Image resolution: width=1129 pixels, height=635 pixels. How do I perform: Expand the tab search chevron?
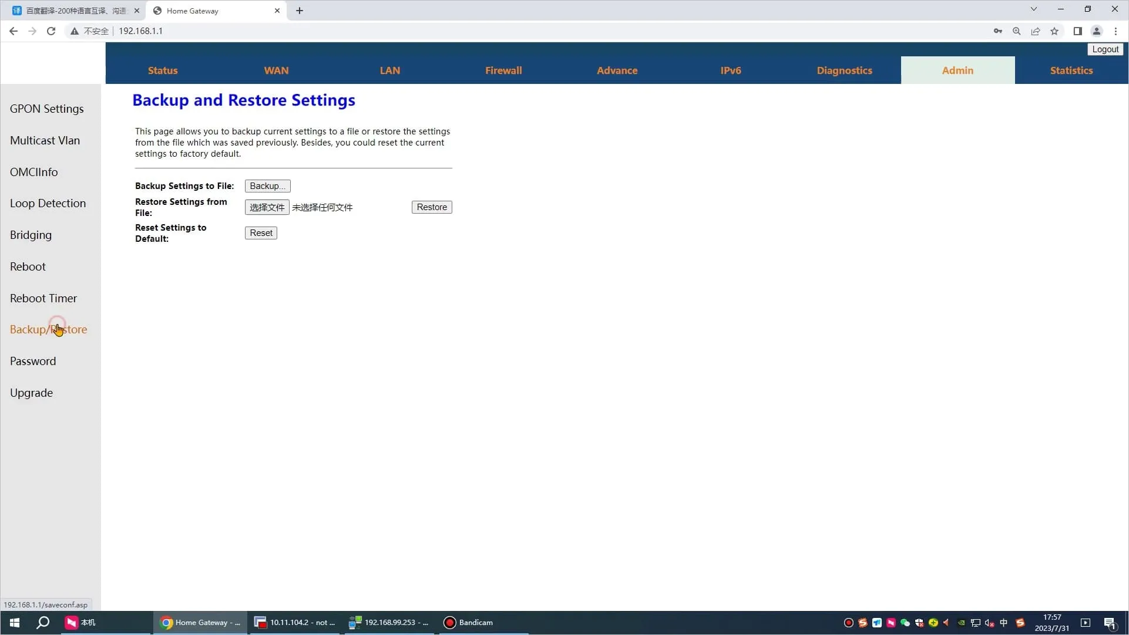(1034, 9)
